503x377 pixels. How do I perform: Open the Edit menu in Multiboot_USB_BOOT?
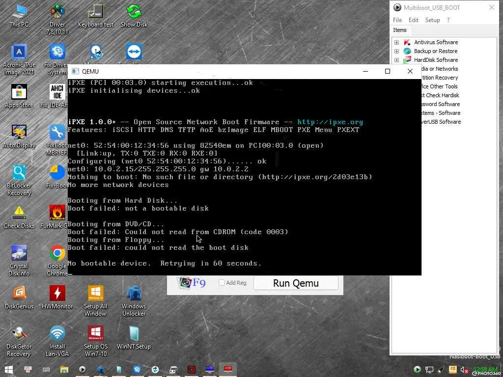point(414,20)
